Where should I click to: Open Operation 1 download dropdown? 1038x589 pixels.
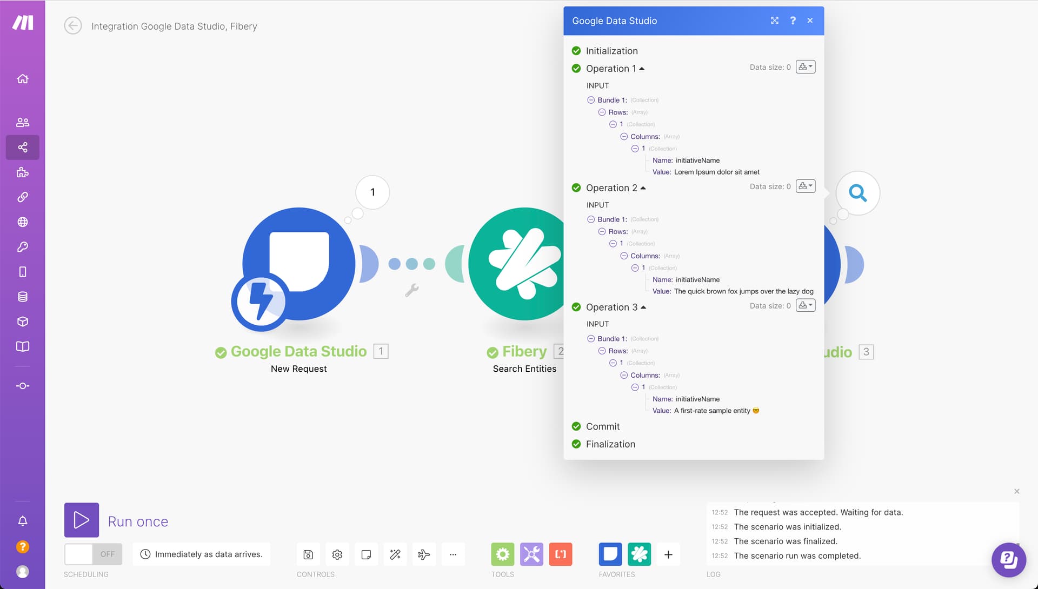[x=806, y=67]
